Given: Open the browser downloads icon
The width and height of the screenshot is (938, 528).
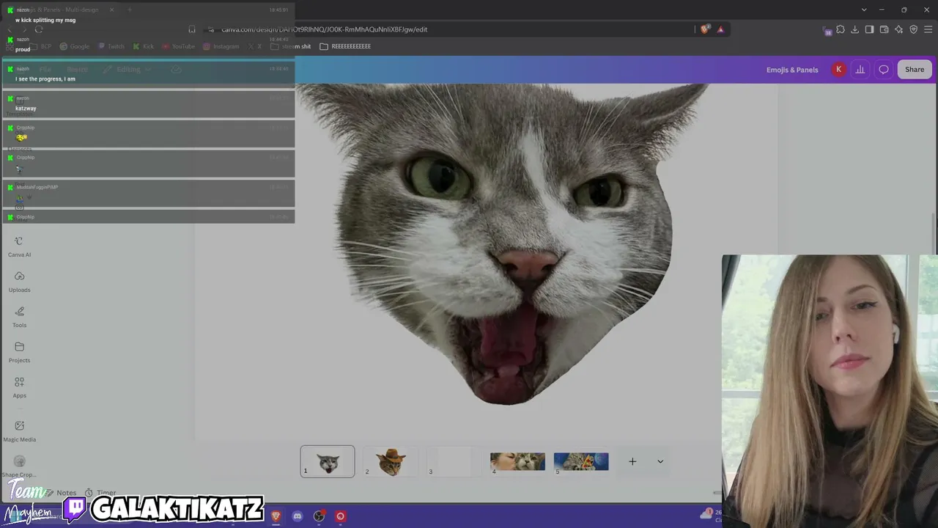Looking at the screenshot, I should [x=854, y=29].
